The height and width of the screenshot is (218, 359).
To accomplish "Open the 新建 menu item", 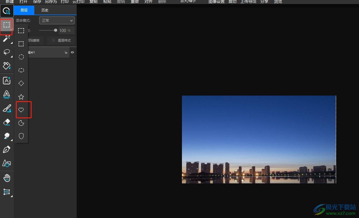I will 10,2.
